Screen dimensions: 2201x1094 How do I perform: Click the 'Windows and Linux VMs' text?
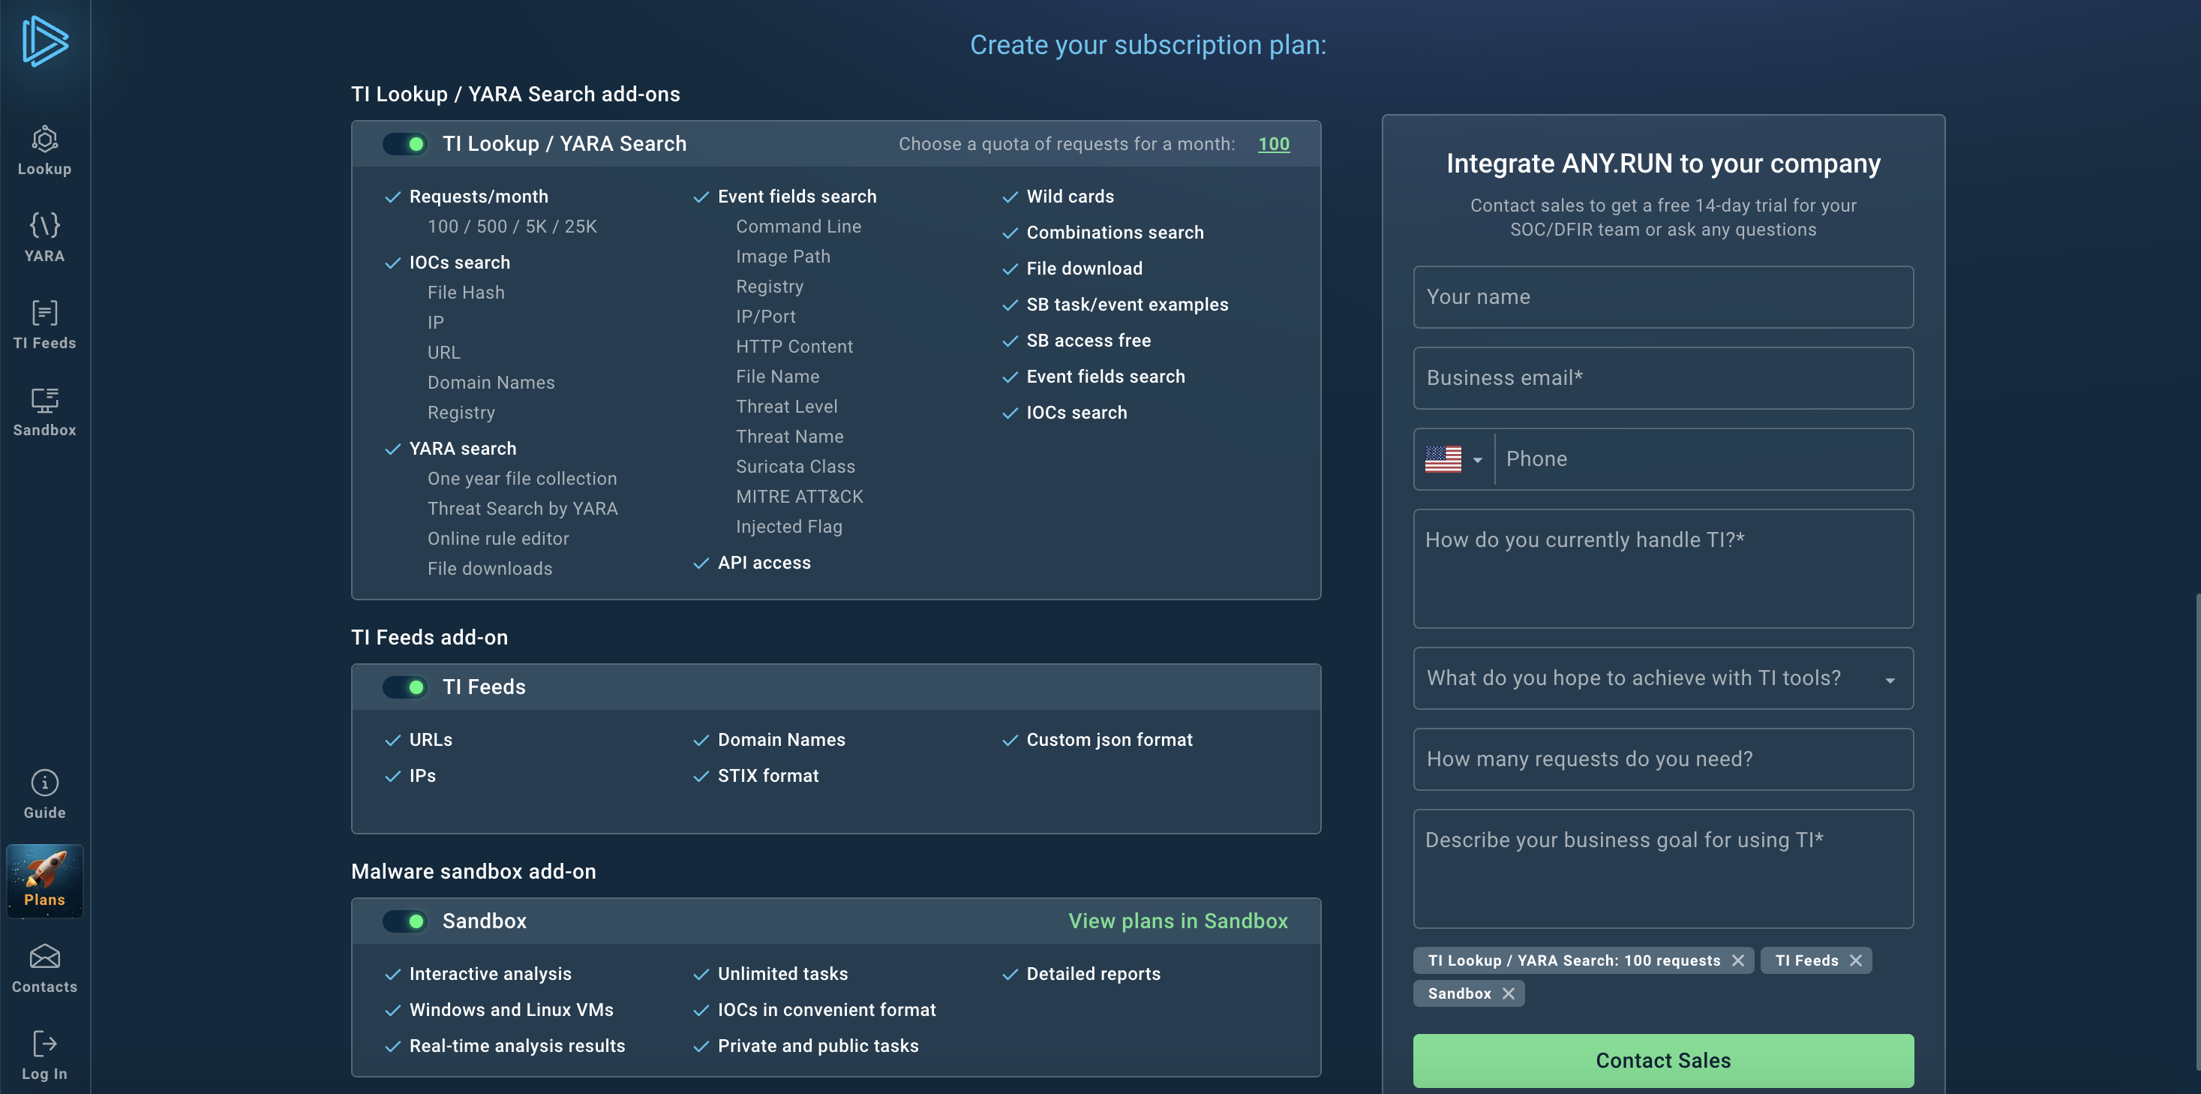[x=511, y=1009]
